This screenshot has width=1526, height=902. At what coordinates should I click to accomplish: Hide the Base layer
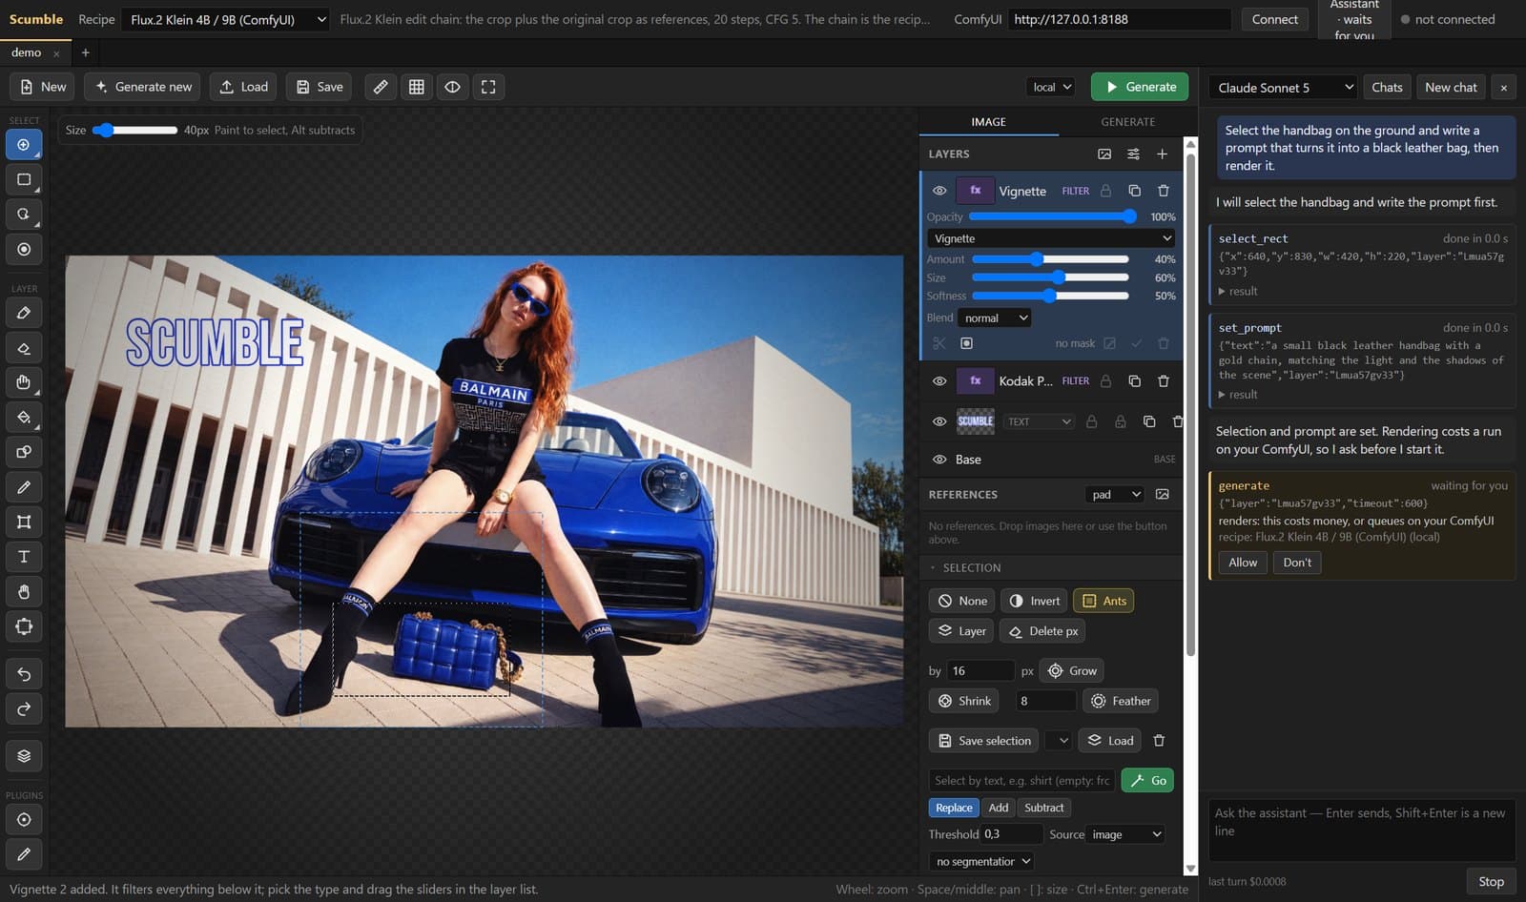click(939, 460)
